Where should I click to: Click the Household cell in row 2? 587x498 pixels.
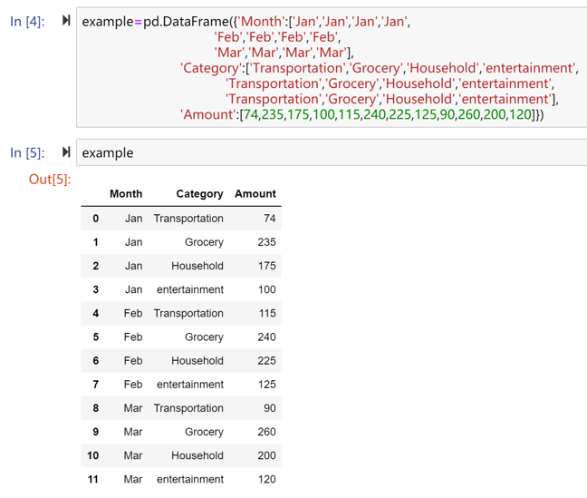coord(197,266)
